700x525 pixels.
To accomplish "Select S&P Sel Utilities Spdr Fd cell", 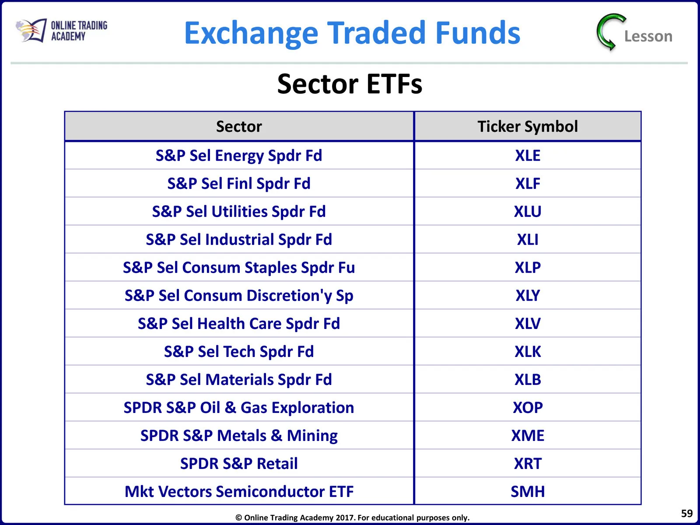I will 239,212.
